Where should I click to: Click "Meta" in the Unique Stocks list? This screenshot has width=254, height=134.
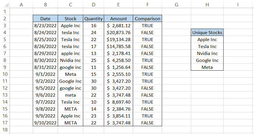click(207, 67)
